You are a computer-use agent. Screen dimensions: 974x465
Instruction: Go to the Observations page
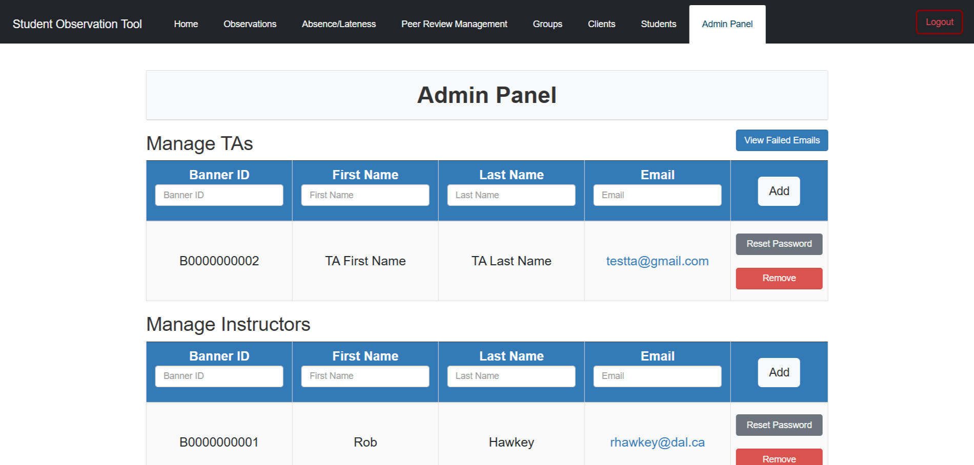pyautogui.click(x=250, y=24)
